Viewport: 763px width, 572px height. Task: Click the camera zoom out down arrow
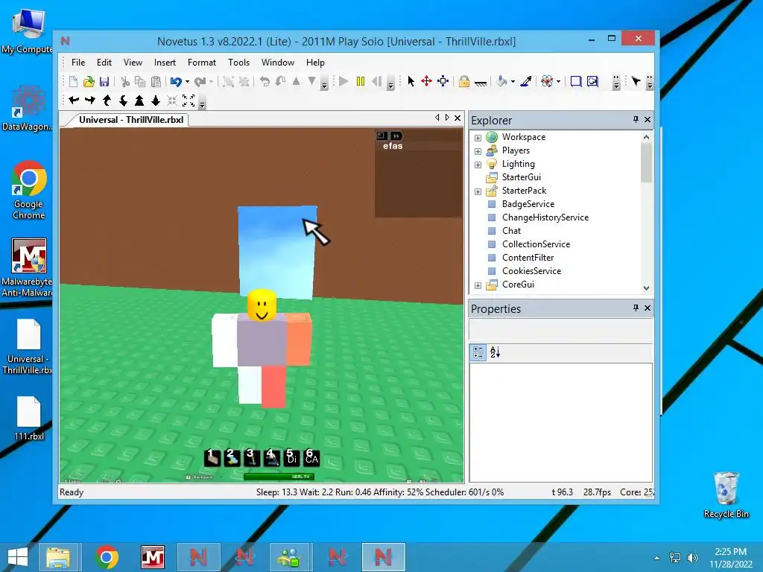click(156, 101)
